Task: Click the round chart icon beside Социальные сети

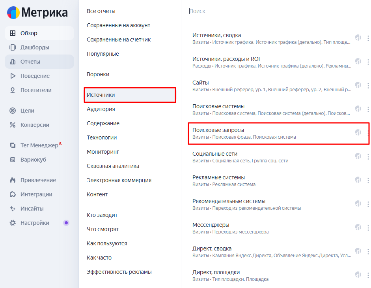Action: tap(358, 156)
